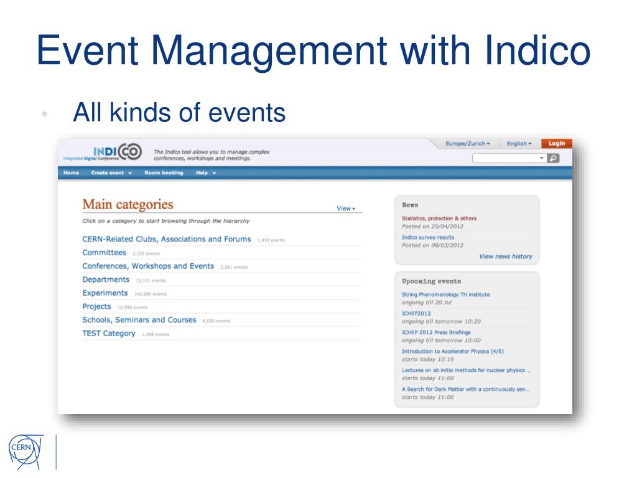
Task: Open the Europe/Zurich timezone dropdown
Action: 468,144
